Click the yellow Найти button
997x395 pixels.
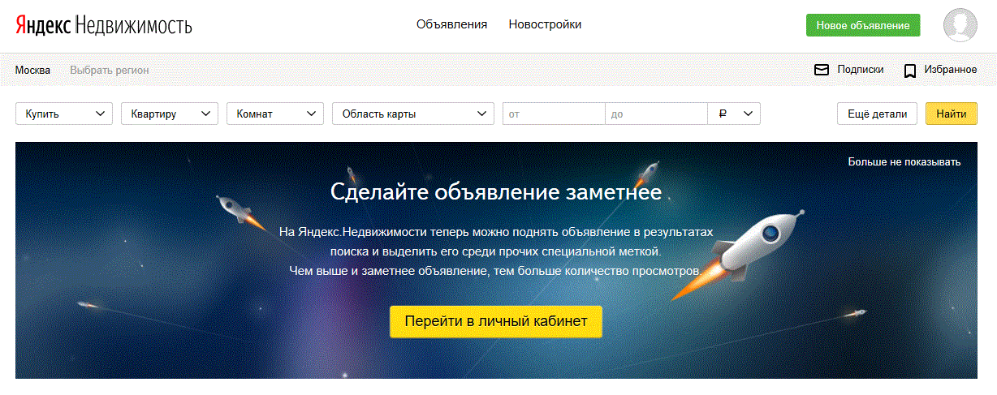952,114
